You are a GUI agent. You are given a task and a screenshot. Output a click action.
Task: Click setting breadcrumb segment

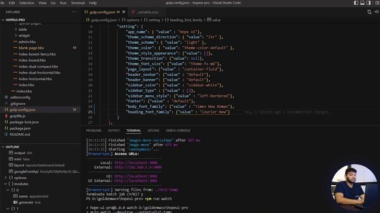[152, 20]
